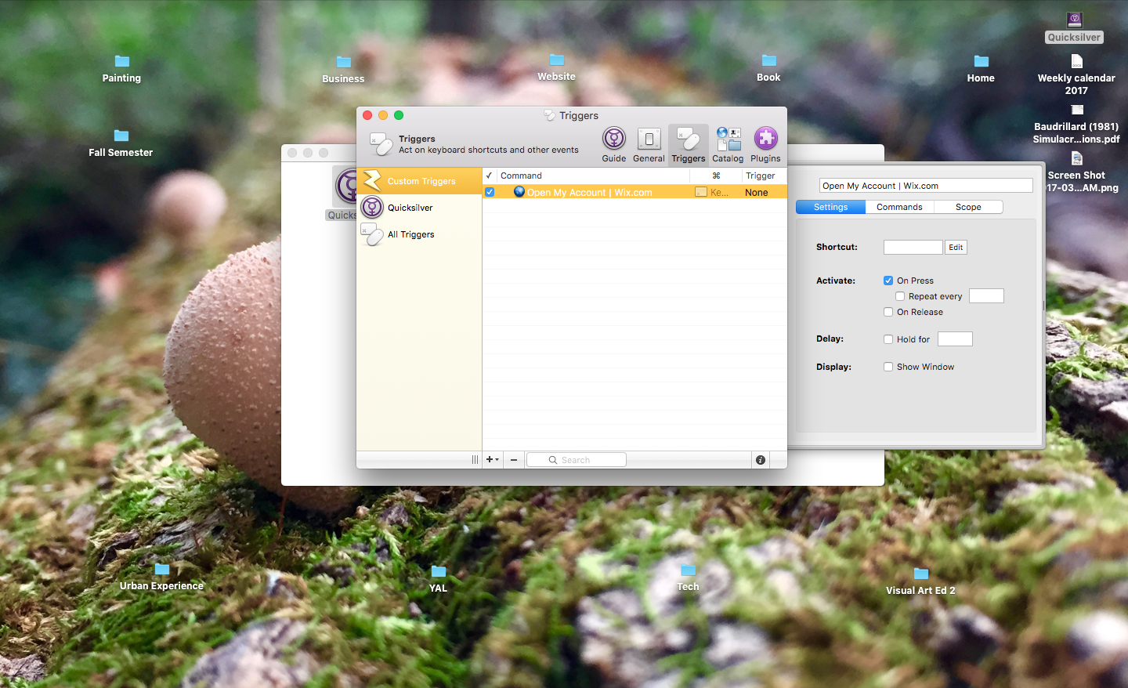Select the Triggers toolbar icon

coord(688,145)
